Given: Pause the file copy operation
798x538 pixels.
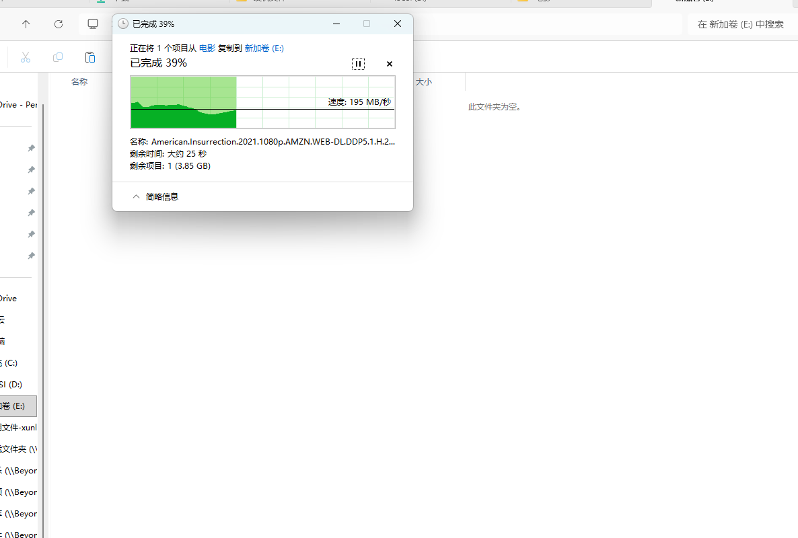Looking at the screenshot, I should (358, 63).
